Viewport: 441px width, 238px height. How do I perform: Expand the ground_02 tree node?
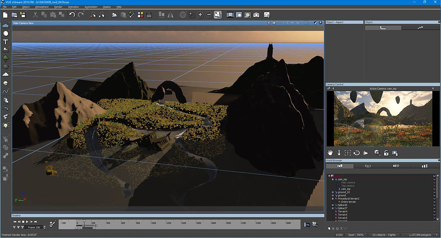tap(333, 192)
